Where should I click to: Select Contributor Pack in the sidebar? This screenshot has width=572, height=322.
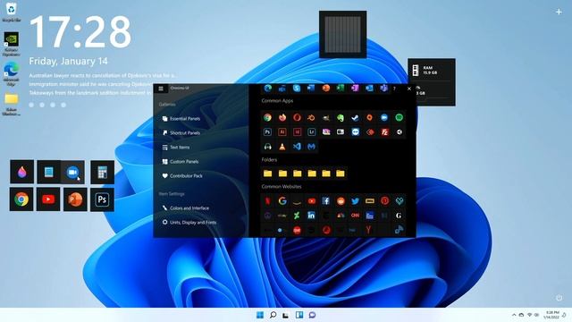[x=182, y=175]
